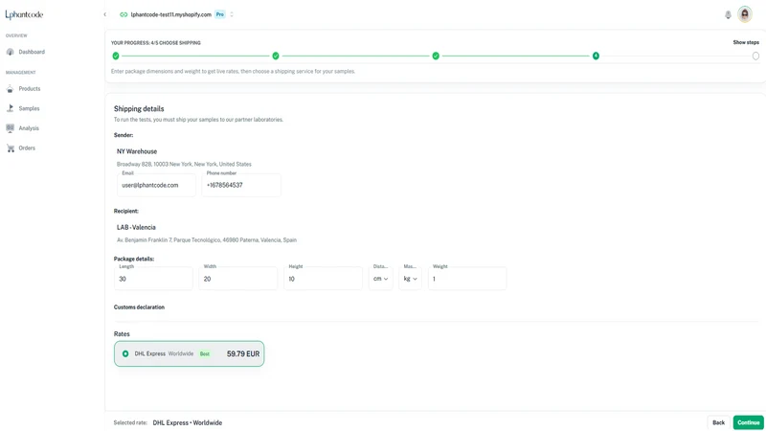Edit the package Width field

[237, 279]
